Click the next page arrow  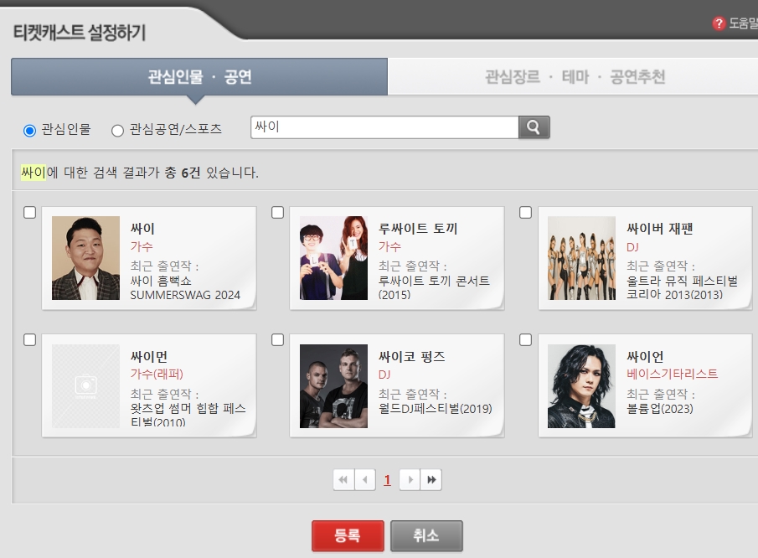click(x=408, y=480)
